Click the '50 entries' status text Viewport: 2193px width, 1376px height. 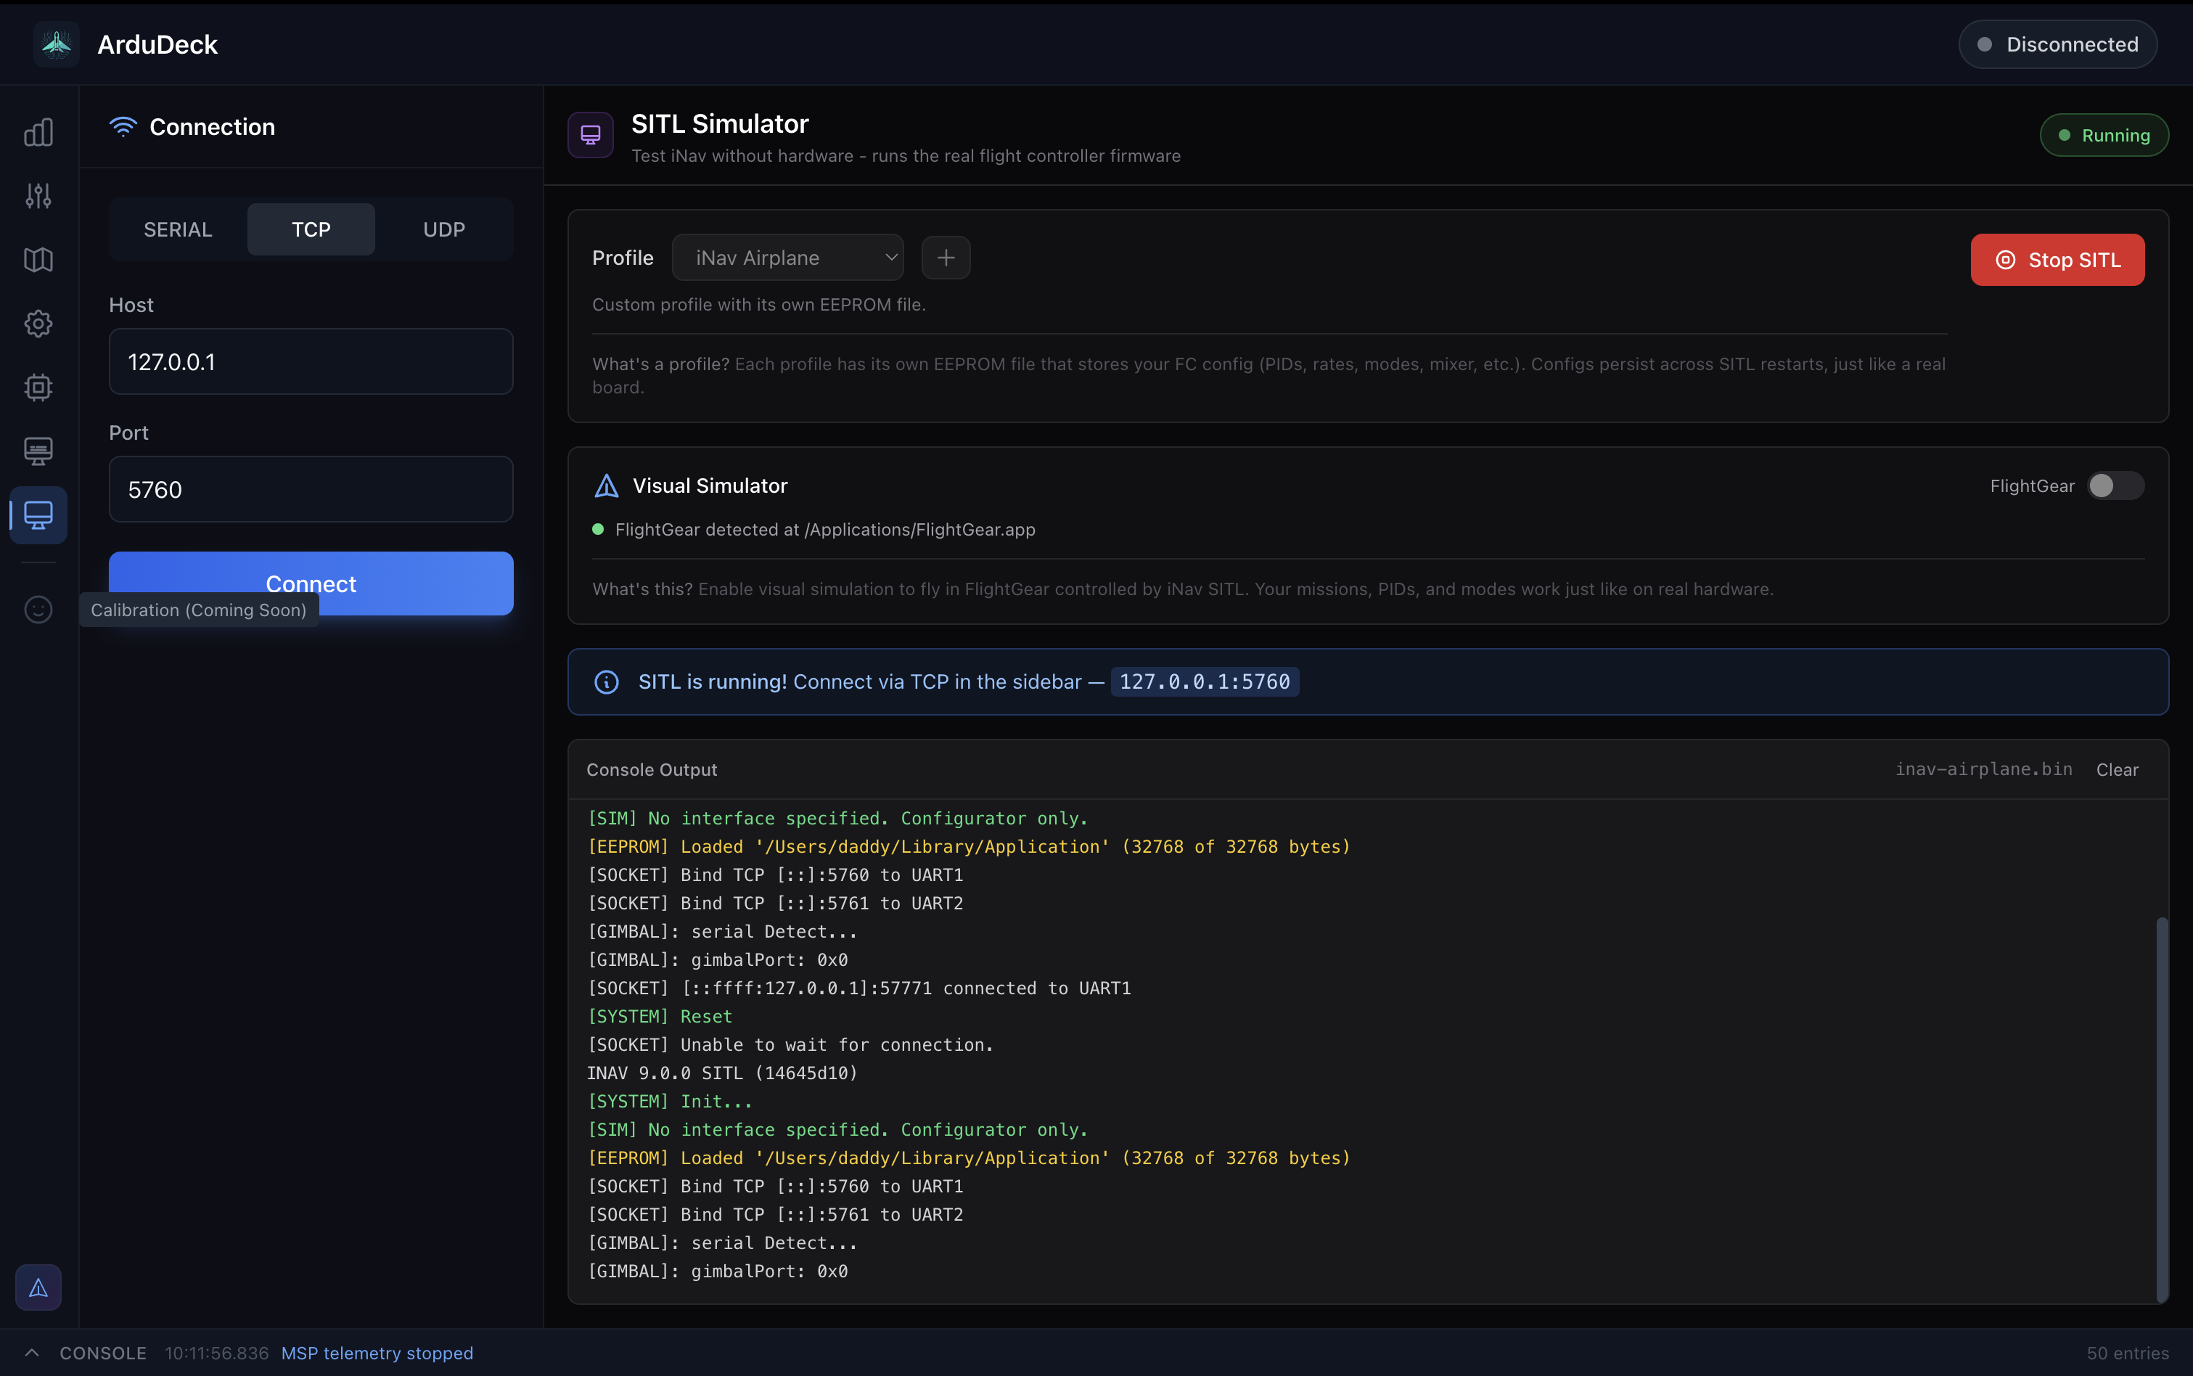point(2128,1354)
